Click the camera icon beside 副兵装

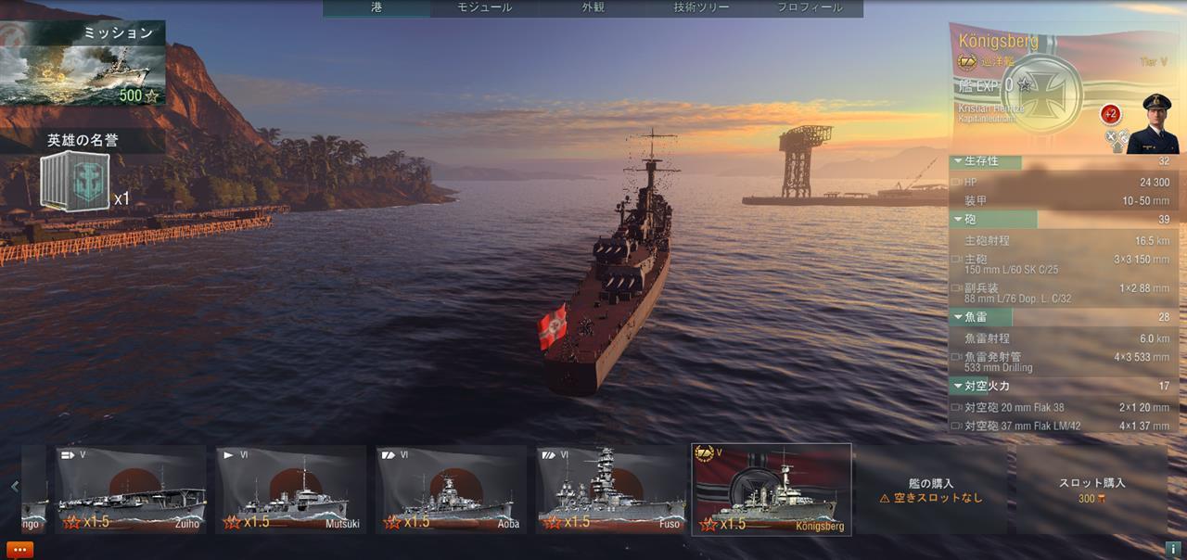click(x=957, y=288)
